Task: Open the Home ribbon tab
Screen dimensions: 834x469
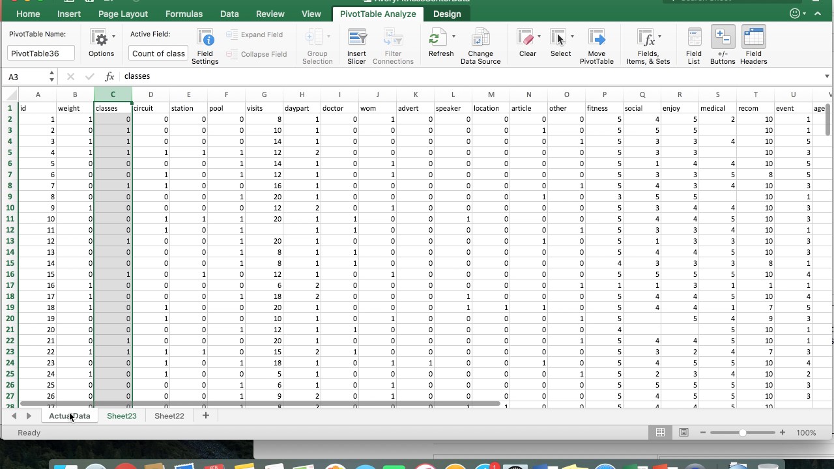Action: pos(28,14)
